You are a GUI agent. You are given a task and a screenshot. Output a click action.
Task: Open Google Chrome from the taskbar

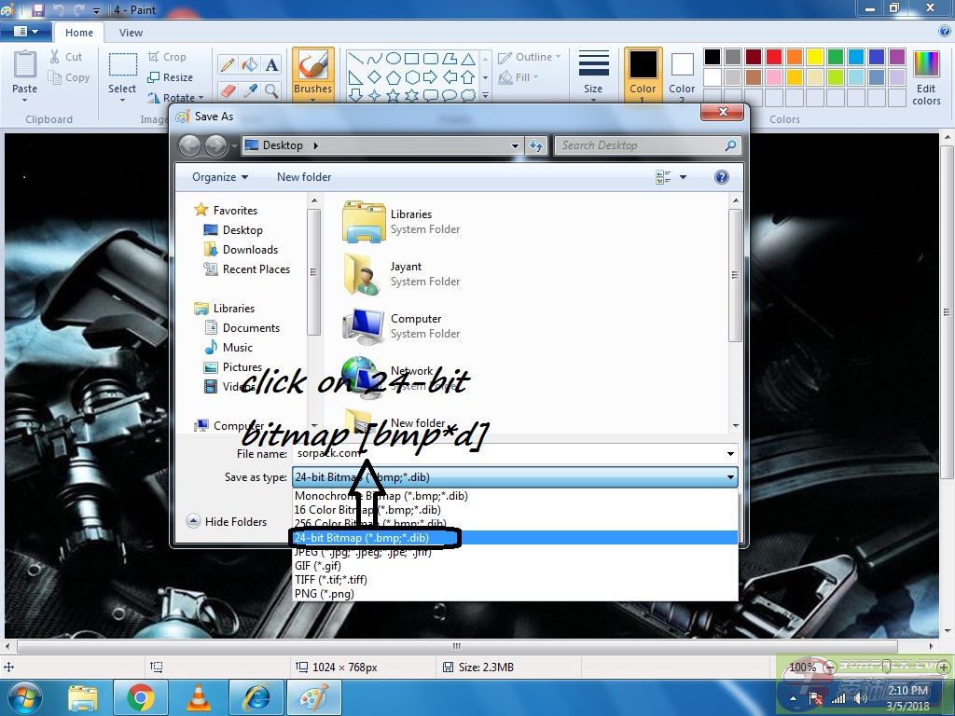click(x=141, y=696)
